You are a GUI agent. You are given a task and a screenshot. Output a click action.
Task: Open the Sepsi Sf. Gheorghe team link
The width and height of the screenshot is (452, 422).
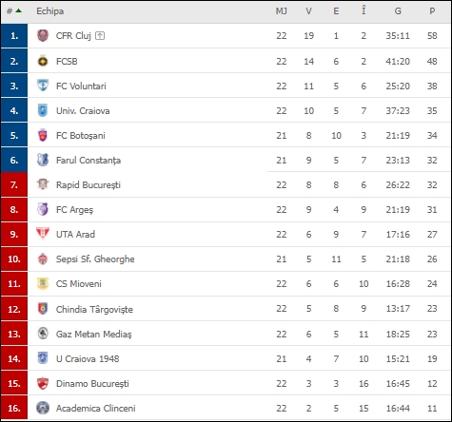click(x=95, y=259)
